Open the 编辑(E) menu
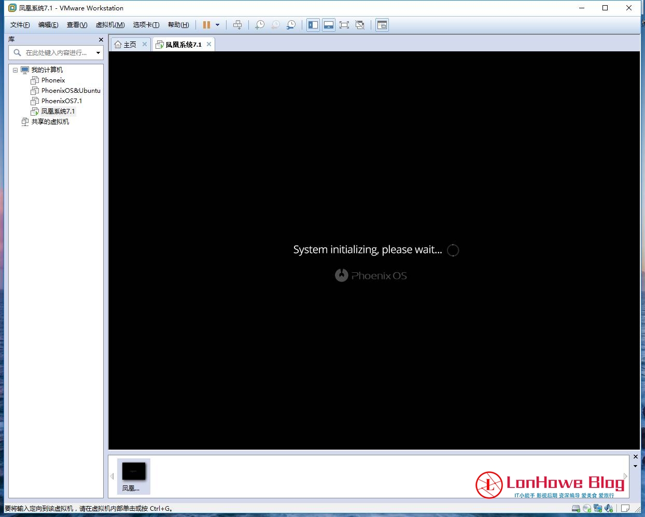The height and width of the screenshot is (517, 645). pyautogui.click(x=48, y=25)
